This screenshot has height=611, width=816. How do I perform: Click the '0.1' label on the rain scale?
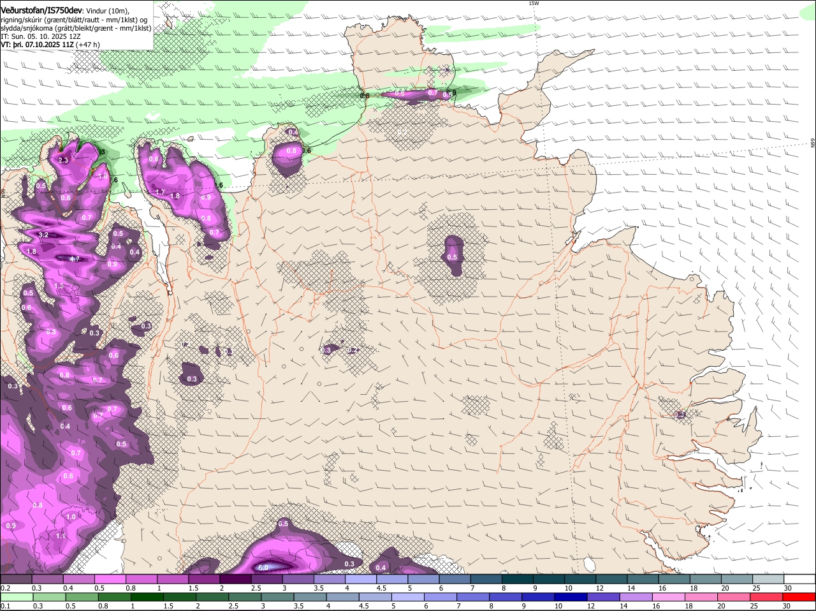point(5,606)
